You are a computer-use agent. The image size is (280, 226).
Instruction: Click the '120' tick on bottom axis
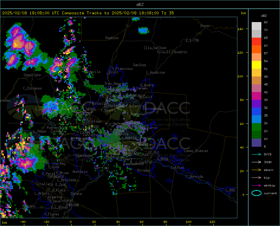212,222
